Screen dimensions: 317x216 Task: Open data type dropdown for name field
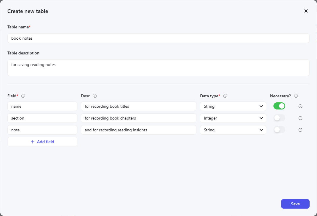(233, 106)
